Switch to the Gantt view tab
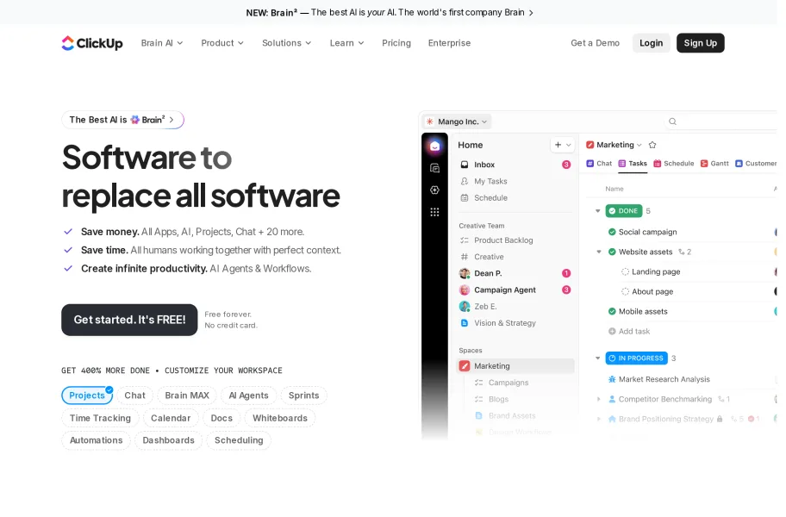This screenshot has height=517, width=786. (714, 164)
